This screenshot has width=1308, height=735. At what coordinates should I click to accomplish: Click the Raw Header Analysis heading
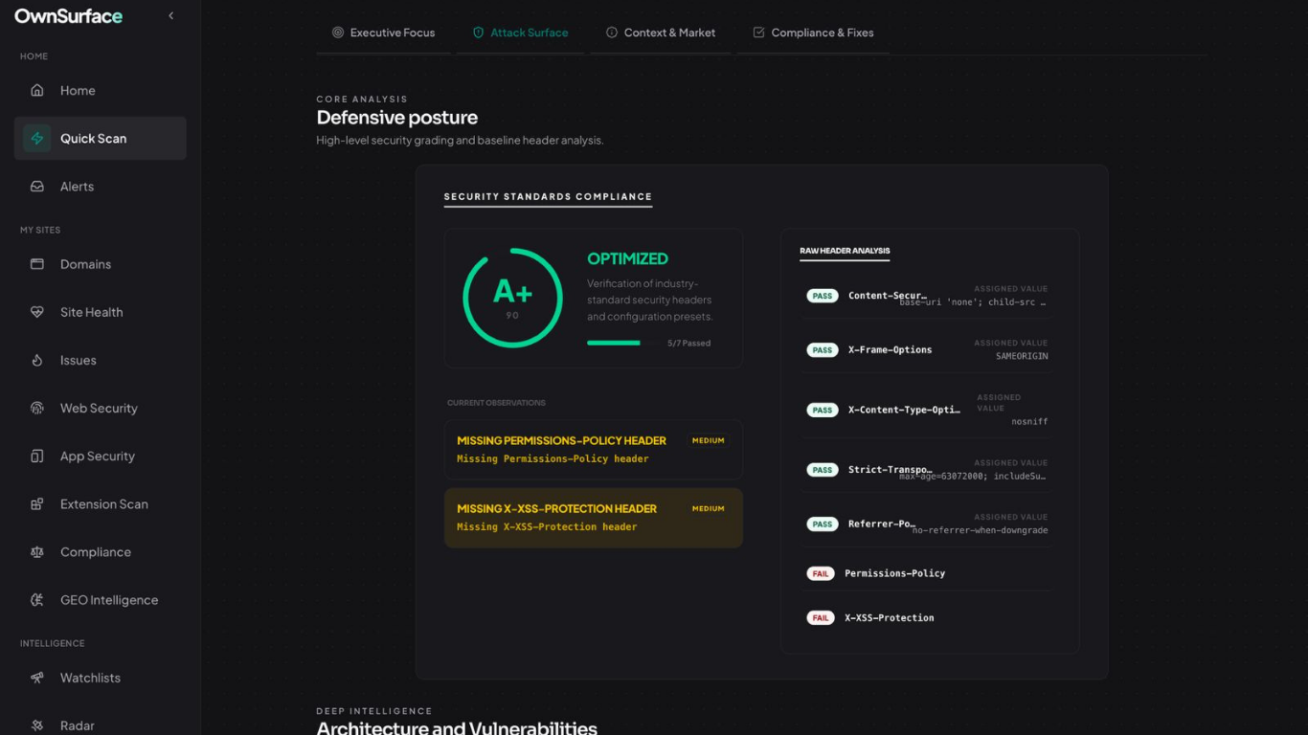[x=845, y=251]
